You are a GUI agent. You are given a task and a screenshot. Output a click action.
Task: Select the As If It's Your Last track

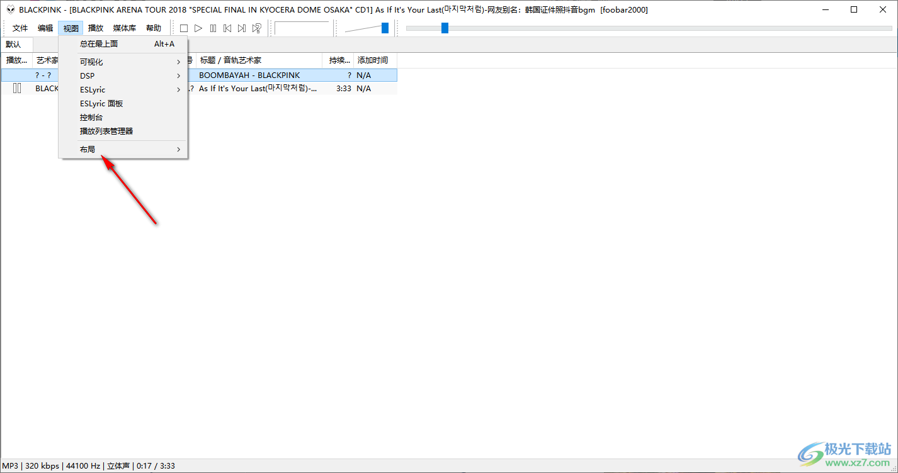point(258,89)
